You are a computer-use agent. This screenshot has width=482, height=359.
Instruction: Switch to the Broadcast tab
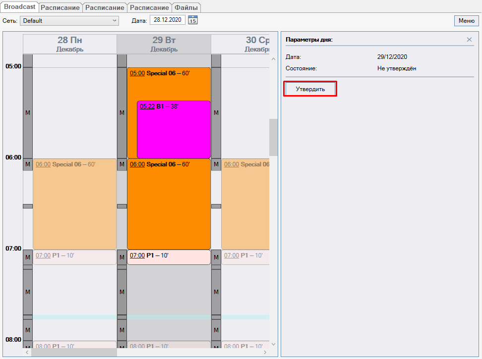point(19,7)
